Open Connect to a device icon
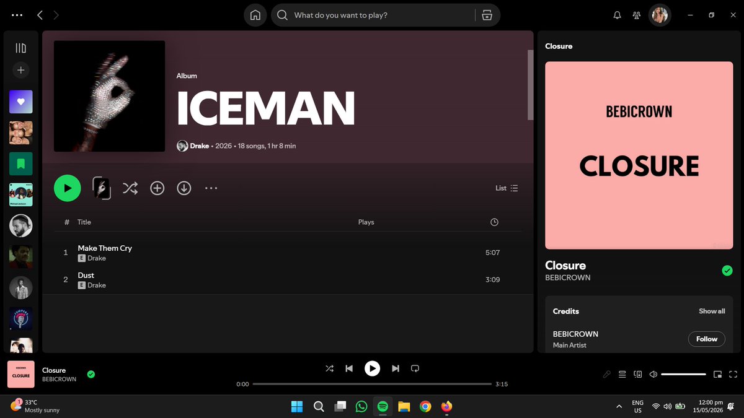This screenshot has width=744, height=418. tap(638, 374)
